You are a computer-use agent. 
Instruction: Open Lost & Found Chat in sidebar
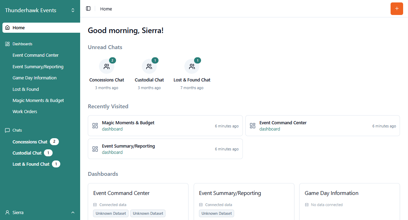tap(31, 164)
